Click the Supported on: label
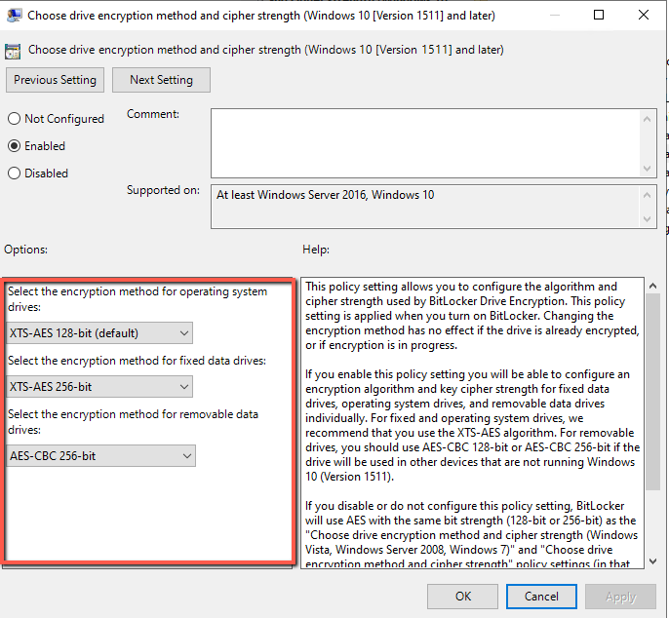Viewport: 669px width, 618px height. 164,190
